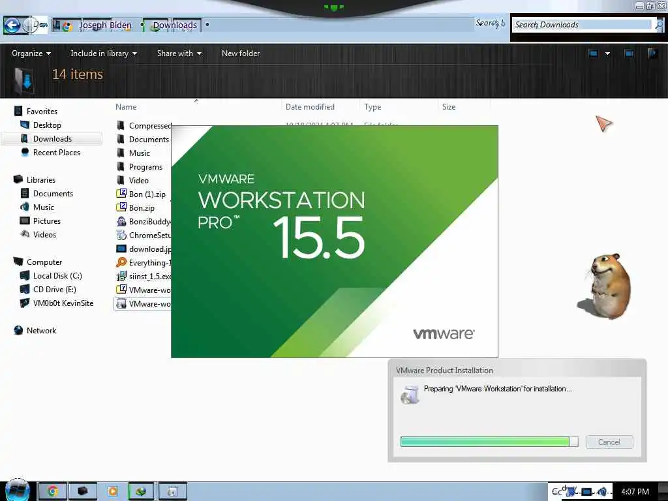The height and width of the screenshot is (501, 668).
Task: Click the 4:07 PM system clock
Action: pyautogui.click(x=635, y=492)
